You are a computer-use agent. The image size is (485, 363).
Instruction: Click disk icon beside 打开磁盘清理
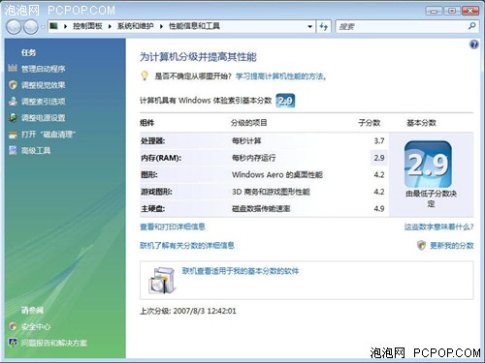(13, 135)
